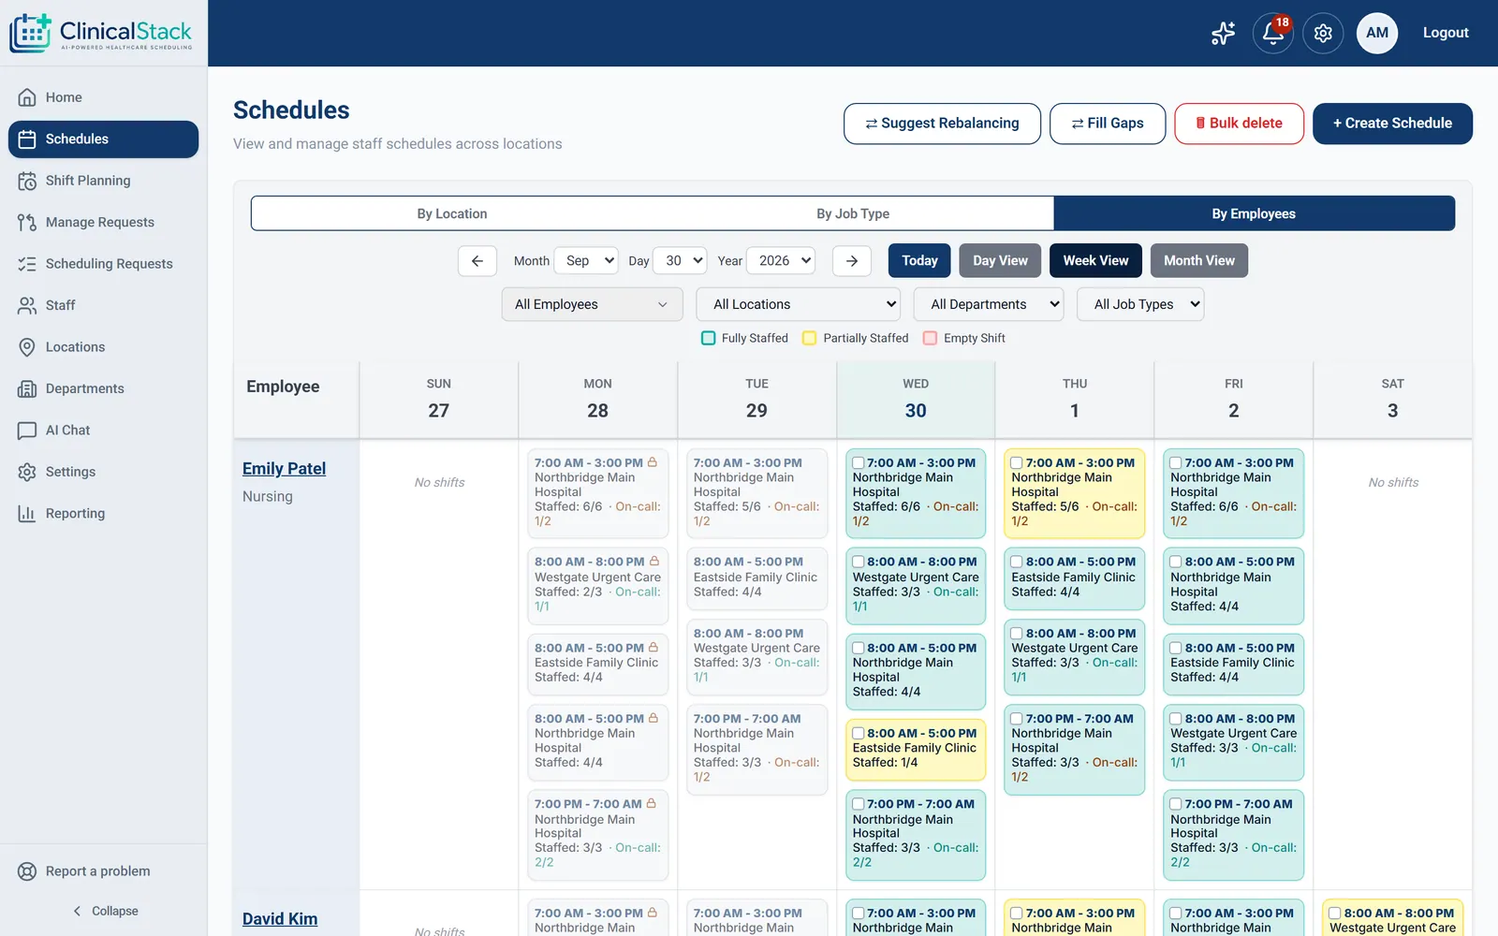Click the Shift Planning calendar-clock icon
The height and width of the screenshot is (936, 1498).
(x=27, y=181)
